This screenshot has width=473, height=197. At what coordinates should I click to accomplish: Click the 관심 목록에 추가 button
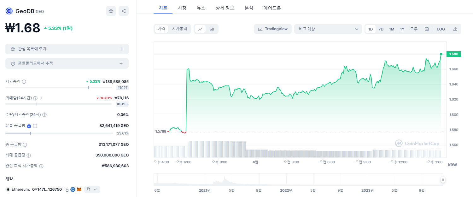coord(67,49)
